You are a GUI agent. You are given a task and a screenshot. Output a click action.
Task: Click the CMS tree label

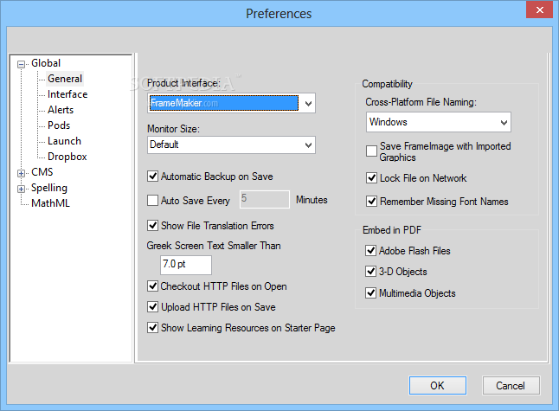tap(42, 172)
